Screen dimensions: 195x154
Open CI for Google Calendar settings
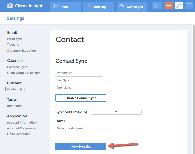click(23, 73)
